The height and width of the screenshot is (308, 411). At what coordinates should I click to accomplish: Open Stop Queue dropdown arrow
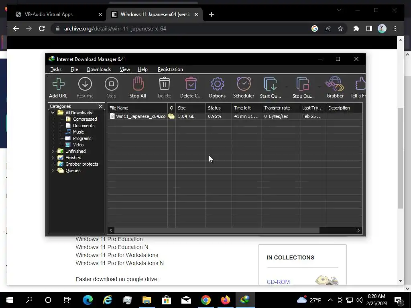pos(319,87)
